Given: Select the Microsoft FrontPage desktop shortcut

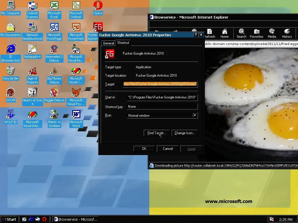Looking at the screenshot, I should (54, 31).
